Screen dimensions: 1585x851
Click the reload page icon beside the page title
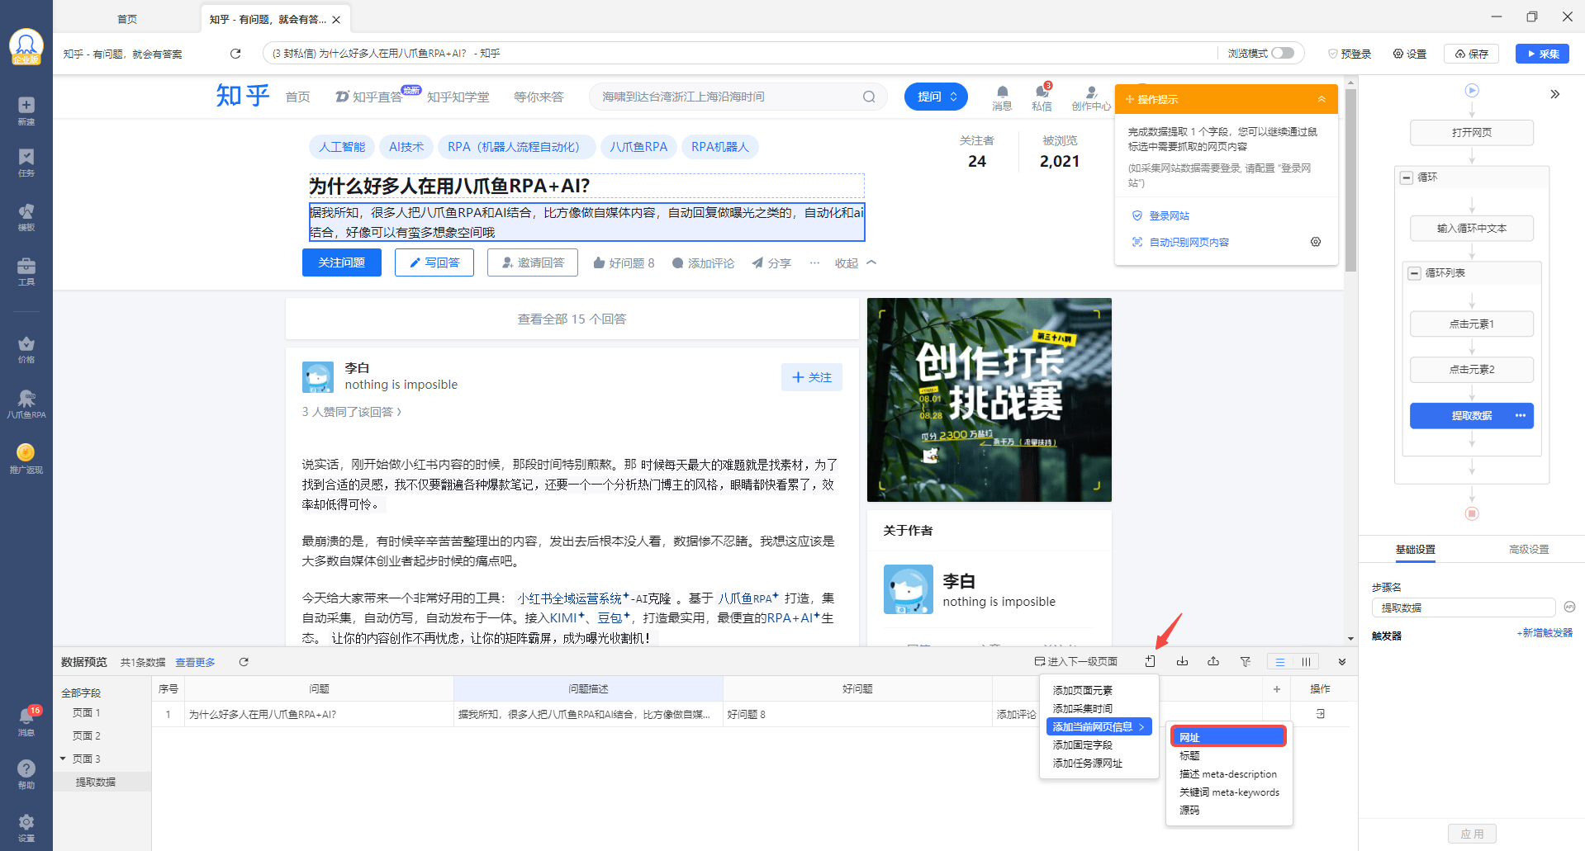[x=235, y=54]
